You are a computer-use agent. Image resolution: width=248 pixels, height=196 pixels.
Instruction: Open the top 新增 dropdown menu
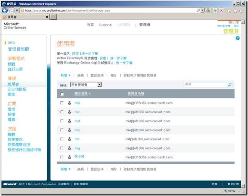tap(66, 75)
